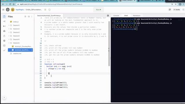Image resolution: width=185 pixels, height=104 pixels.
Task: Open Activity2_SumPrimes file three-dot options
Action: pos(32,50)
